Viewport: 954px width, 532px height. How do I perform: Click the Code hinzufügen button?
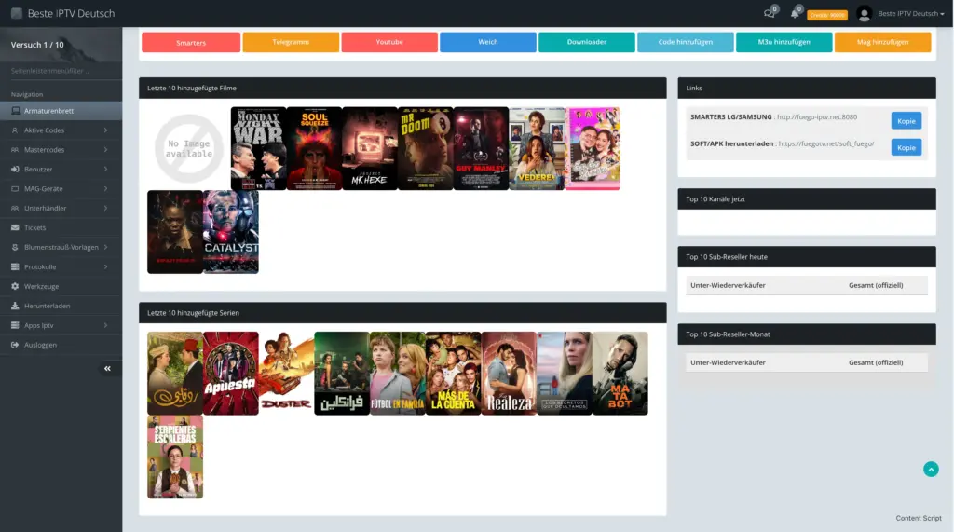click(685, 42)
